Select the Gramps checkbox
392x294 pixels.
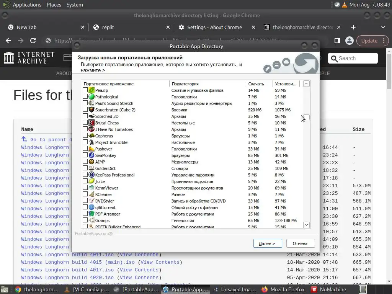[x=85, y=220]
